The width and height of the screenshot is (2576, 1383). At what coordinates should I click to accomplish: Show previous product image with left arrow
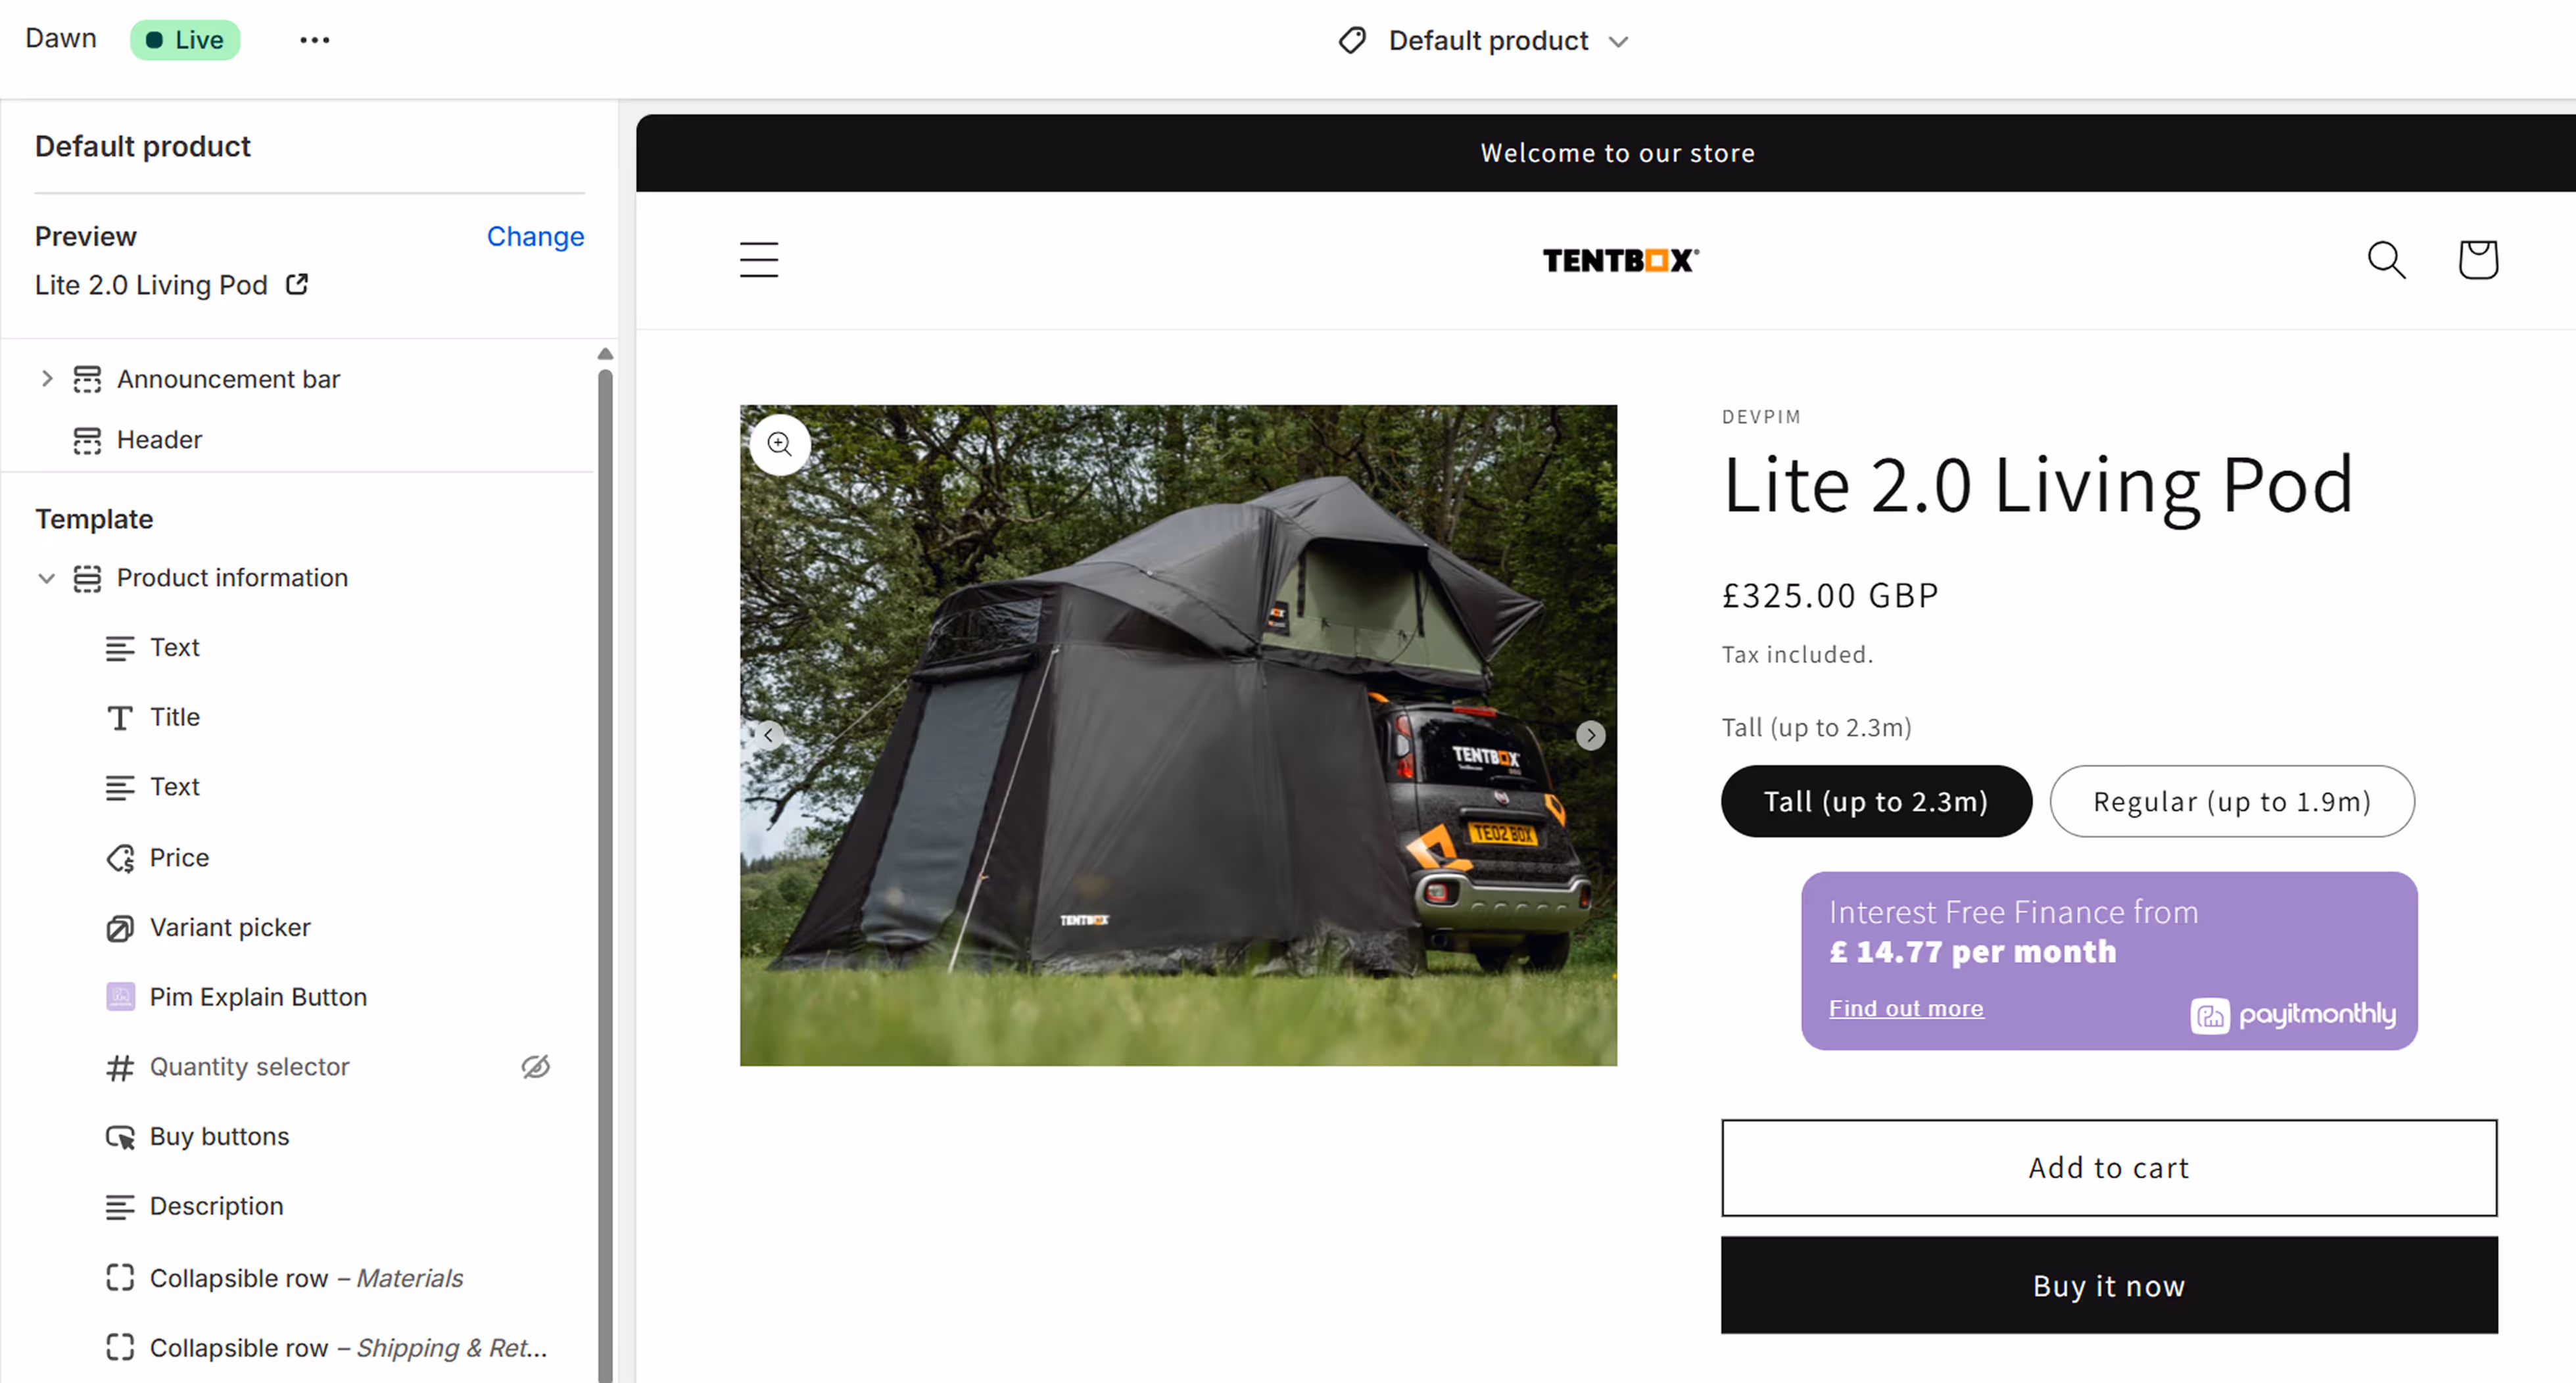tap(768, 736)
